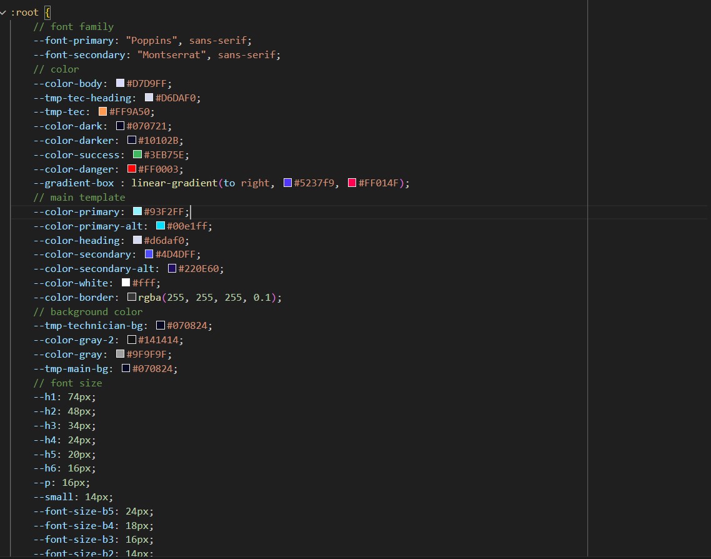Open the --tmp-main-bg color swatch

point(126,369)
